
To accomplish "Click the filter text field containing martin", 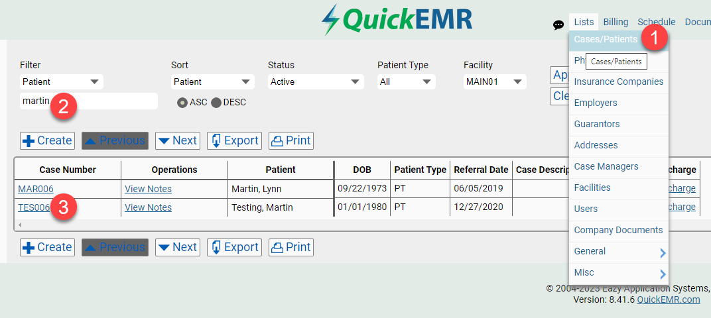I will coord(89,101).
